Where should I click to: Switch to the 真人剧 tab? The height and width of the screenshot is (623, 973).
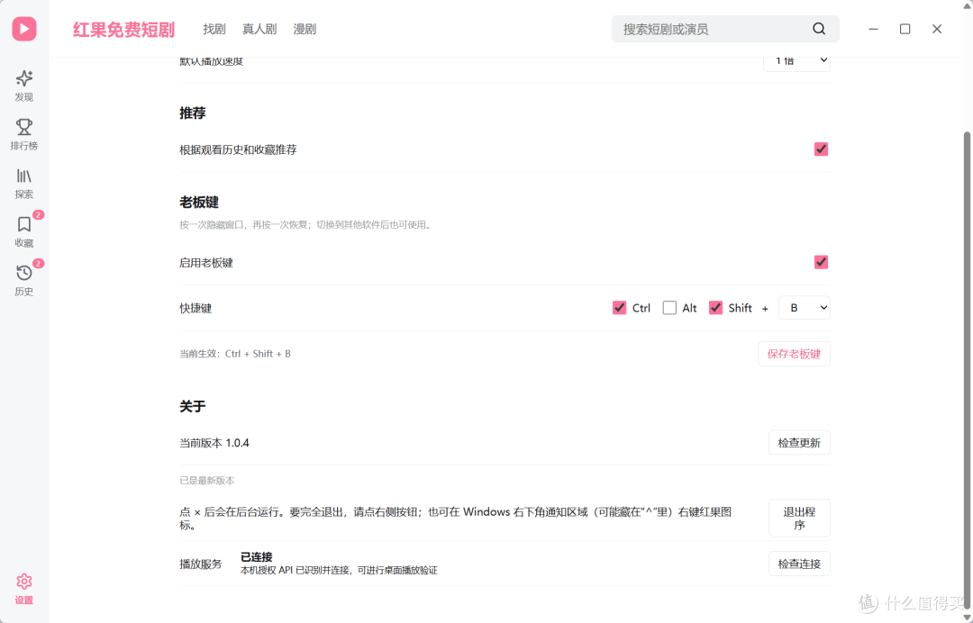259,29
